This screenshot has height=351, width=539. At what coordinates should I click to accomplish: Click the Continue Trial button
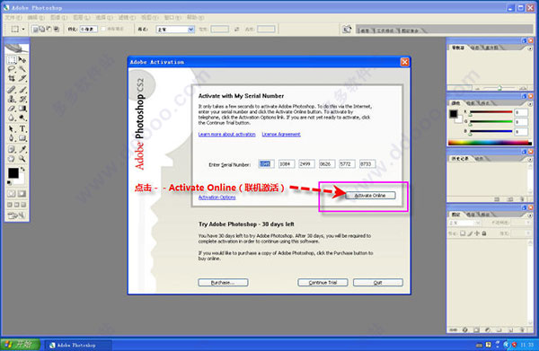coord(323,283)
